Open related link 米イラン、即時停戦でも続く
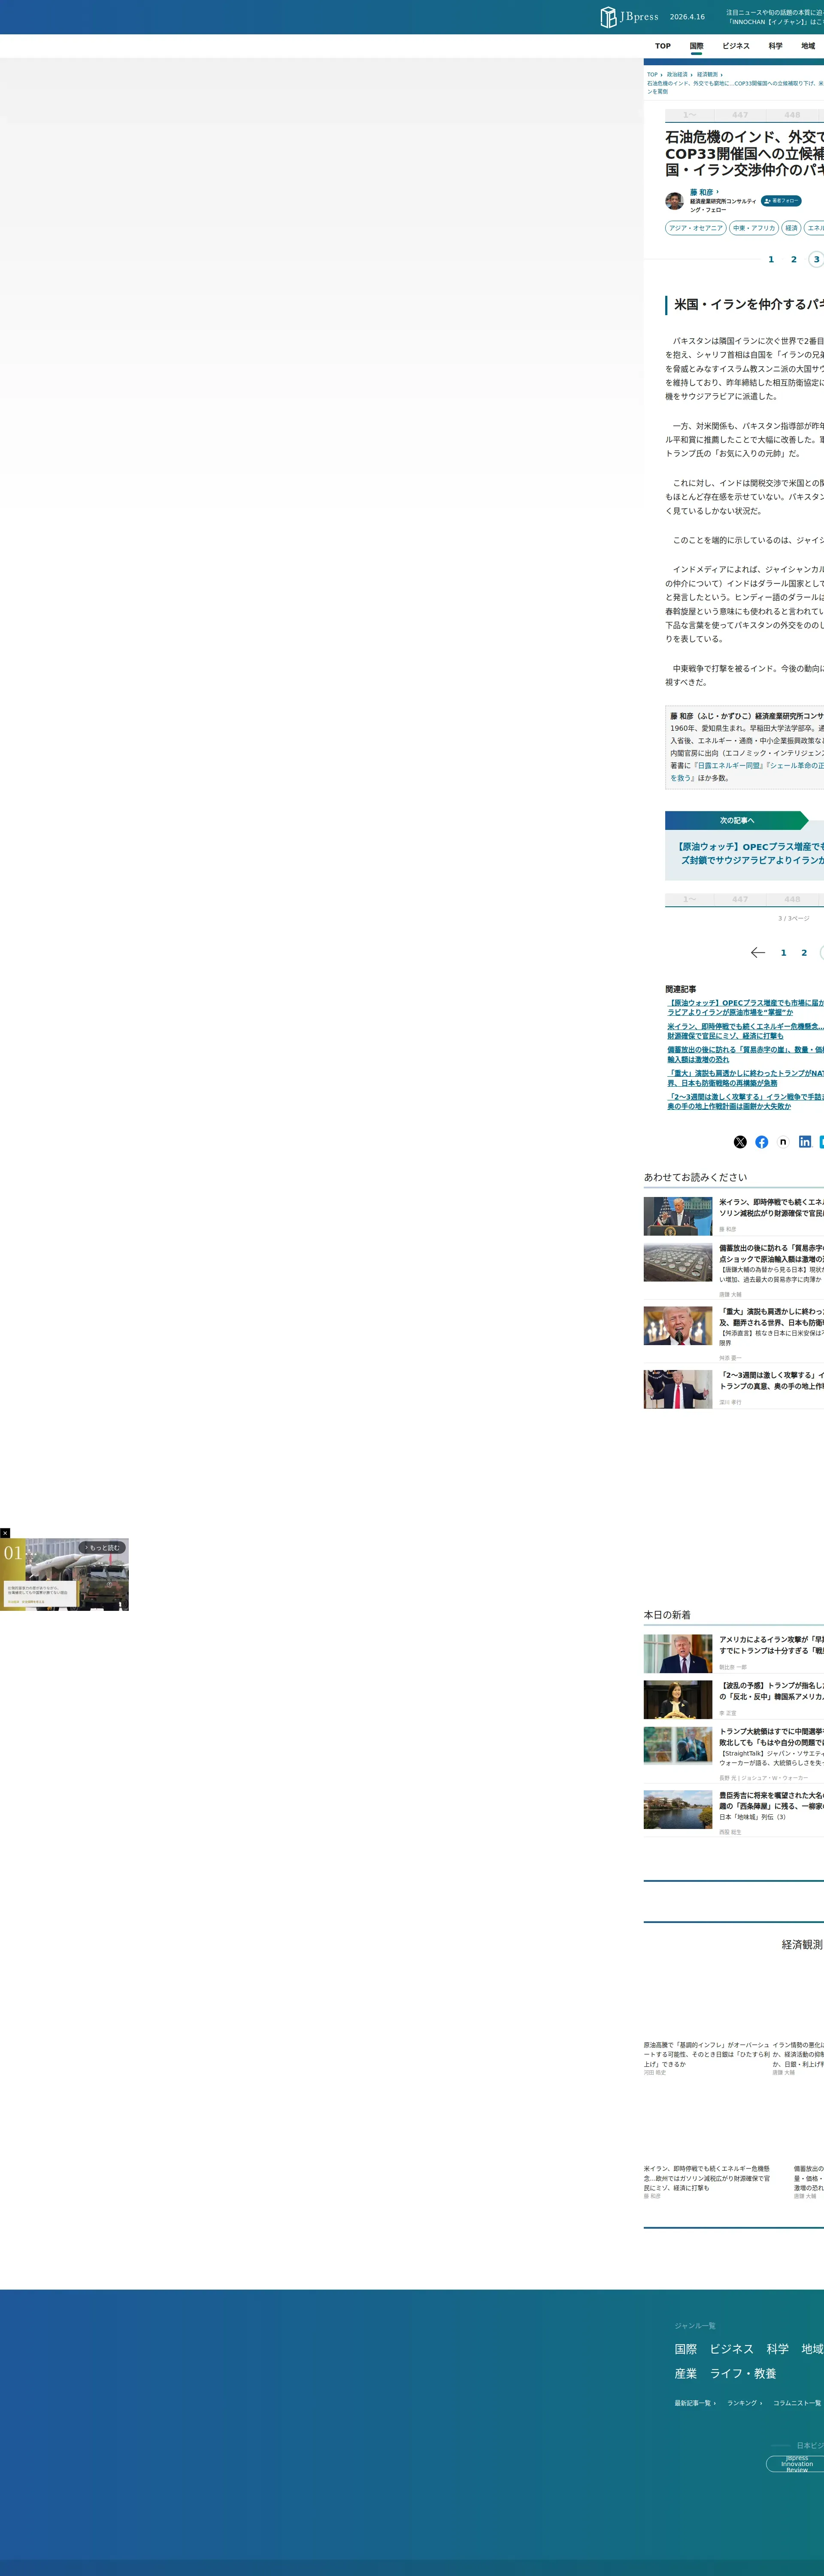The height and width of the screenshot is (2576, 824). (x=746, y=1031)
